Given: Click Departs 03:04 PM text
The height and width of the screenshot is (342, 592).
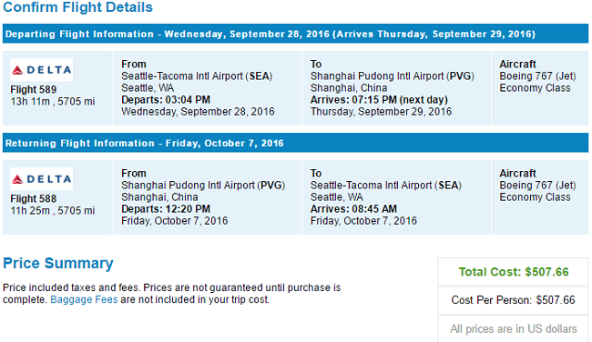Looking at the screenshot, I should click(166, 100).
